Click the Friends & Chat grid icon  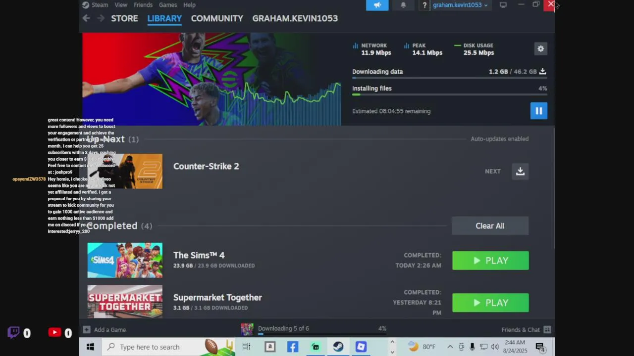(547, 330)
